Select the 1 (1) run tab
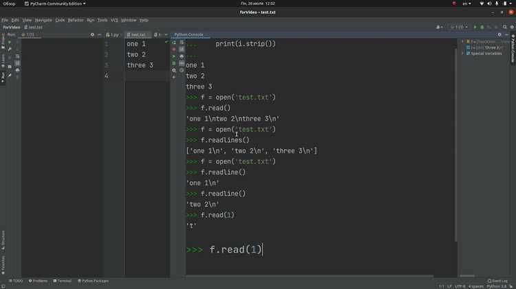Screen dimensions: 516x289 click(30, 34)
